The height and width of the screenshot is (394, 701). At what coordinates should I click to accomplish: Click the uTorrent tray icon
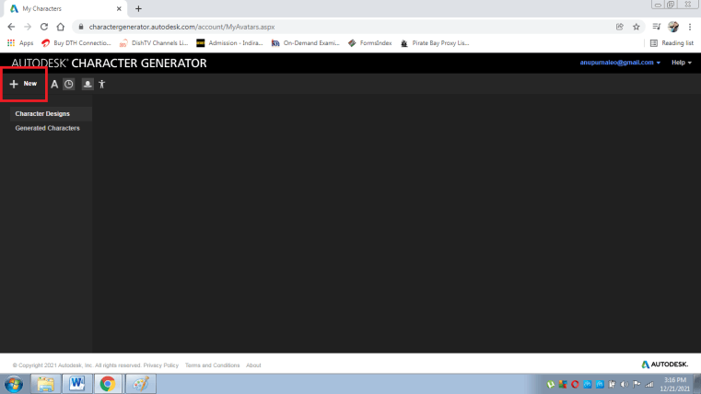pos(550,384)
